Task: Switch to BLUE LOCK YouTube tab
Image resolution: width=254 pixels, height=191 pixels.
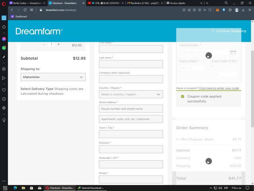Action: click(106, 3)
